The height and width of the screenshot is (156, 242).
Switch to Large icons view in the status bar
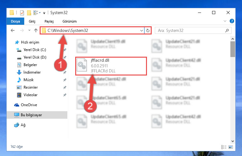coord(231,147)
